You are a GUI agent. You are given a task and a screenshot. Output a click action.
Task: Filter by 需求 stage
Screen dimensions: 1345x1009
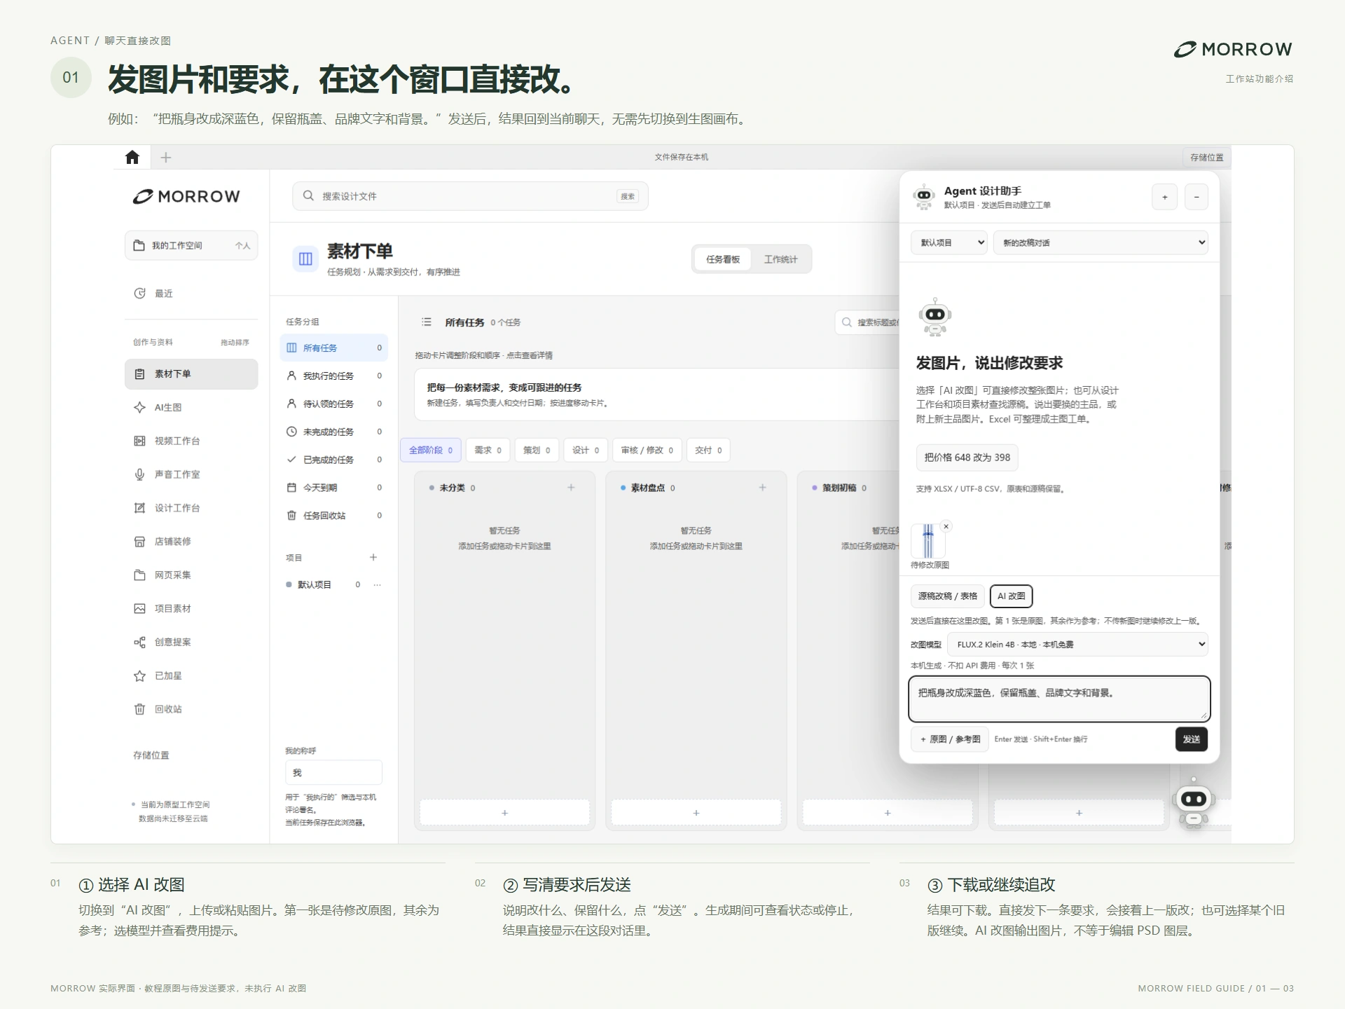tap(488, 451)
